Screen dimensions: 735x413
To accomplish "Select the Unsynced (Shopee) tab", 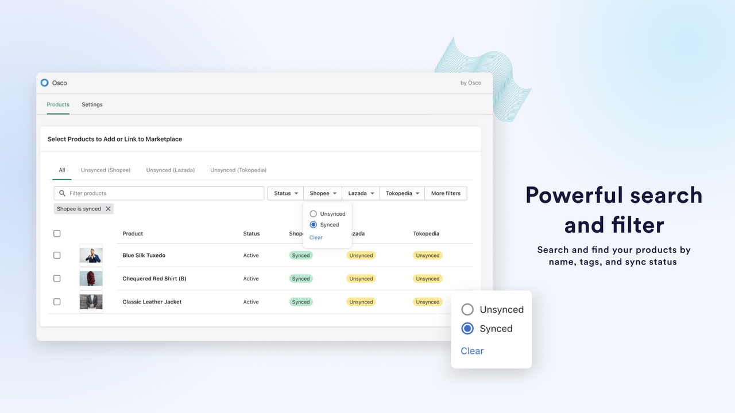I will 106,170.
